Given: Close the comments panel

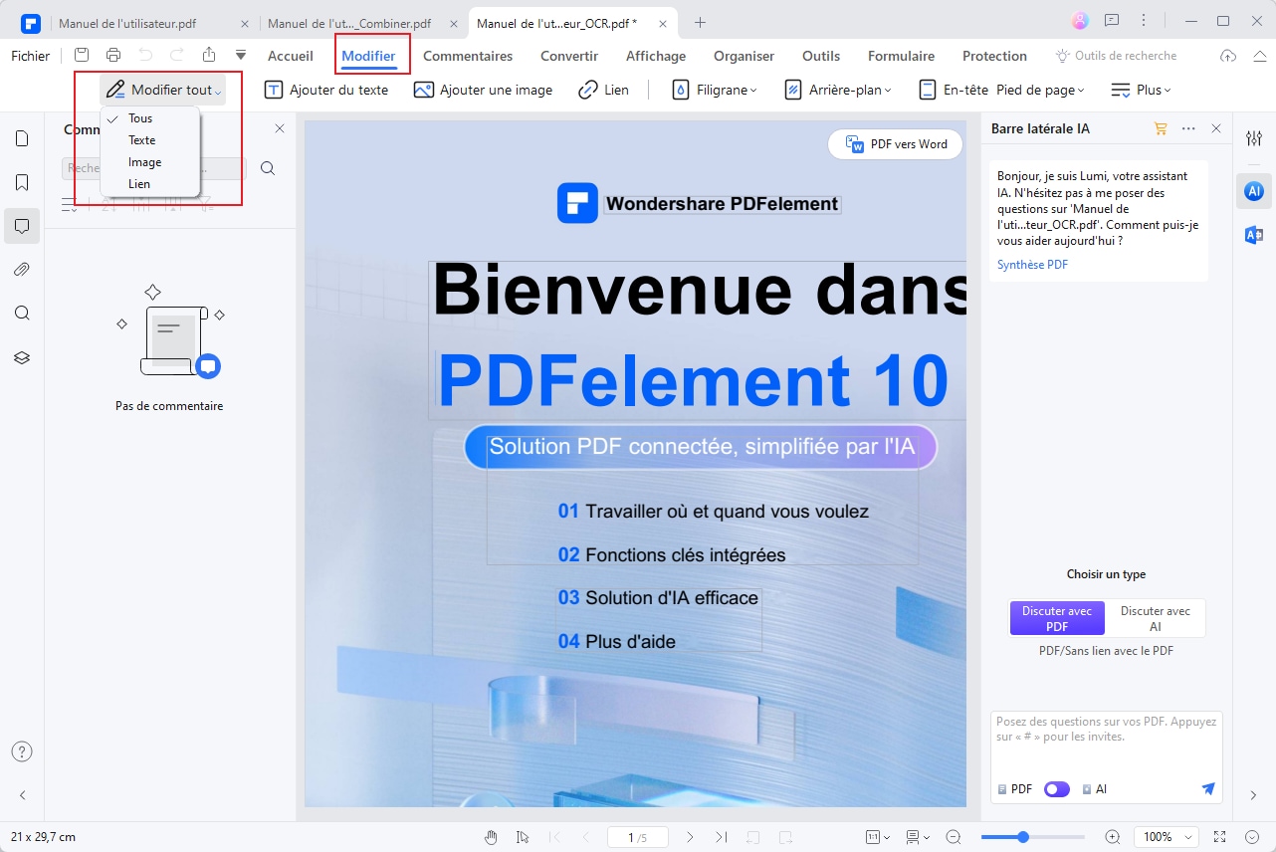Looking at the screenshot, I should coord(280,128).
